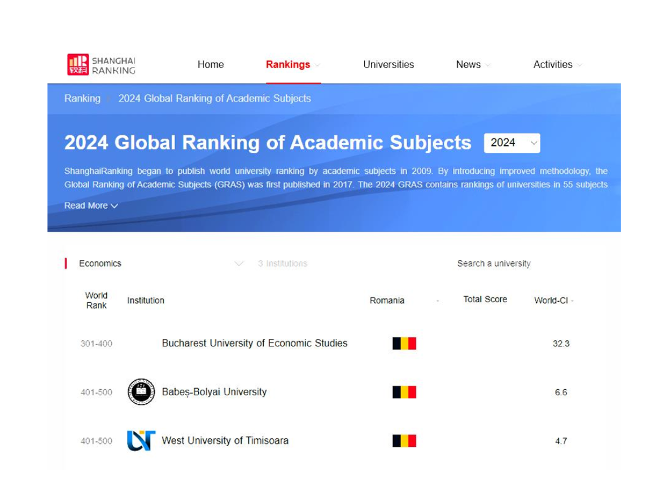This screenshot has width=663, height=489.
Task: Click the Babeș-Bolyai 401-500 rank value
Action: [97, 393]
